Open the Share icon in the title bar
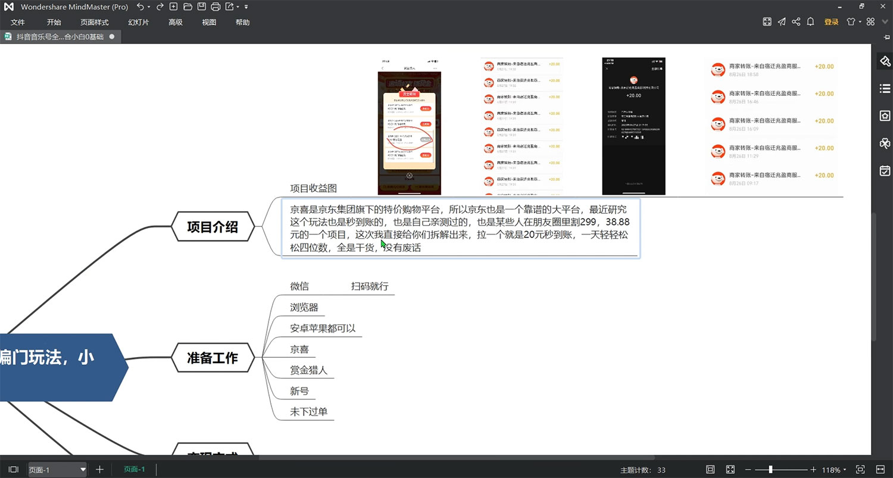The height and width of the screenshot is (478, 893). pos(796,21)
